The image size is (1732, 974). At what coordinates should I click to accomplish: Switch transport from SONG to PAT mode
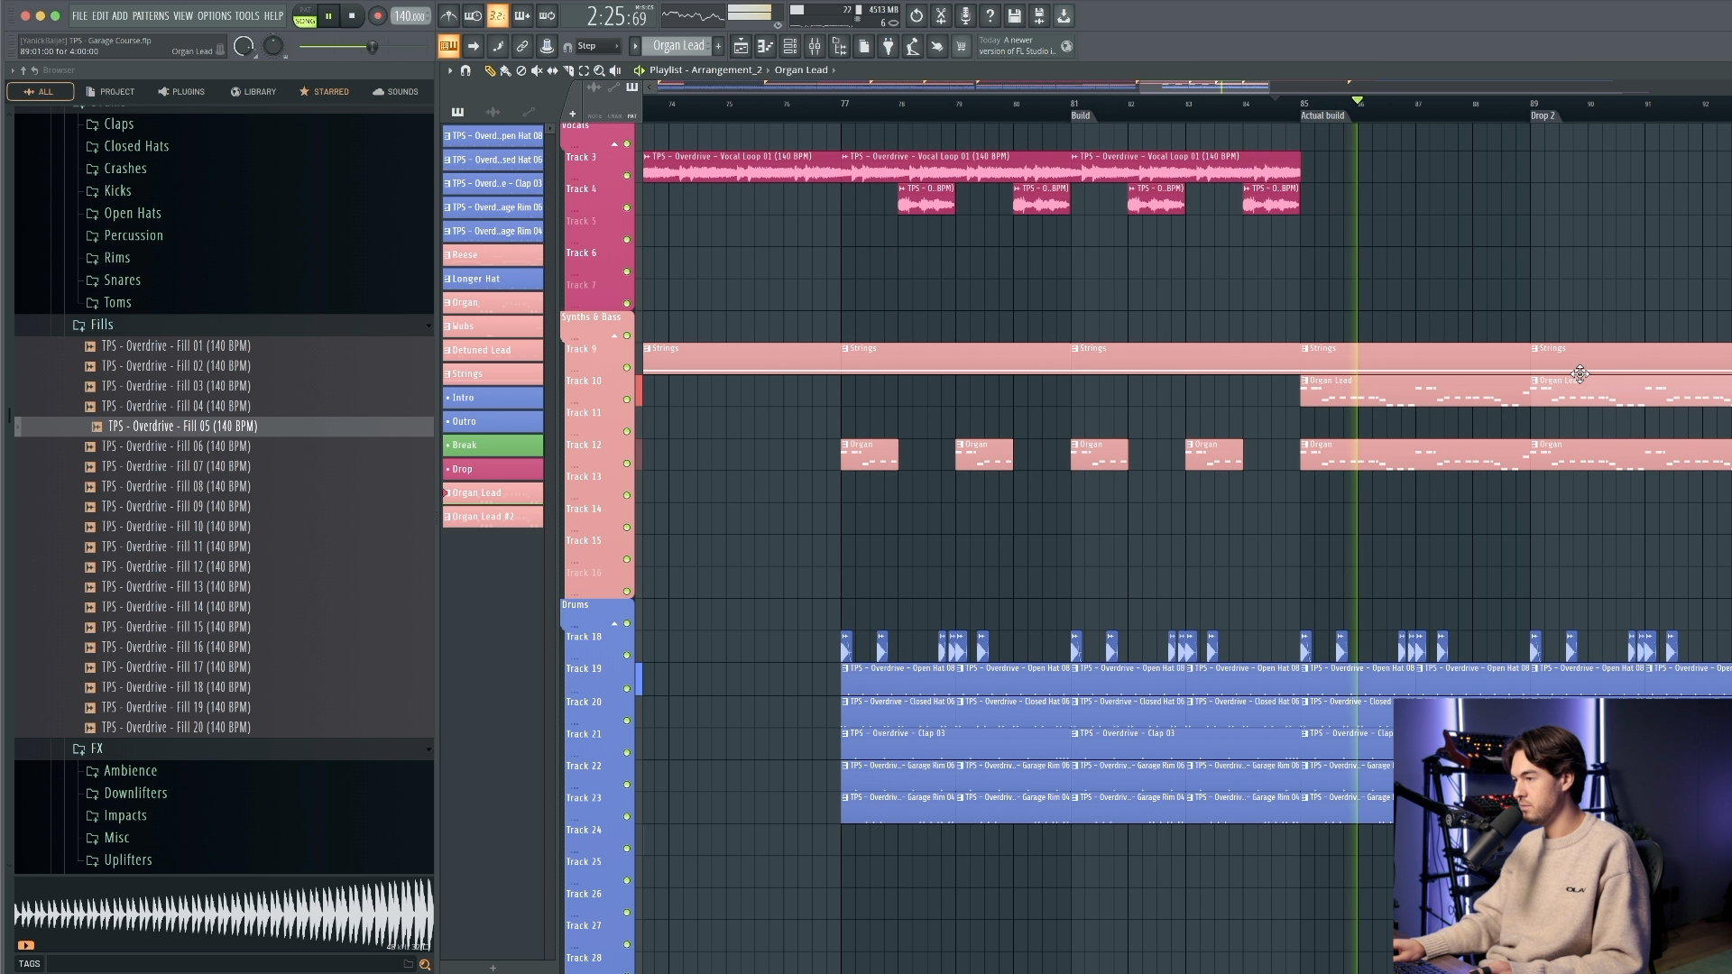coord(305,9)
